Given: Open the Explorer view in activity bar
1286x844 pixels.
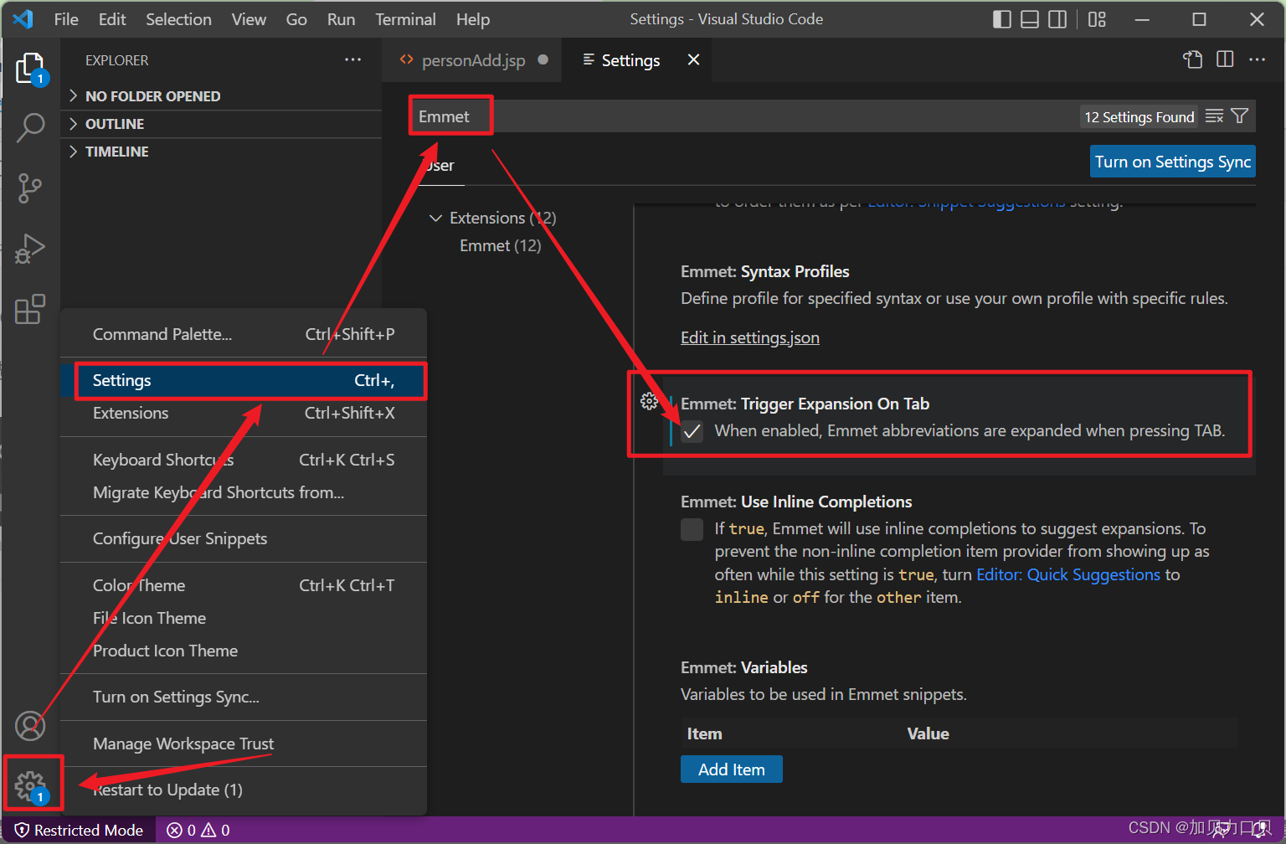Looking at the screenshot, I should click(x=31, y=68).
